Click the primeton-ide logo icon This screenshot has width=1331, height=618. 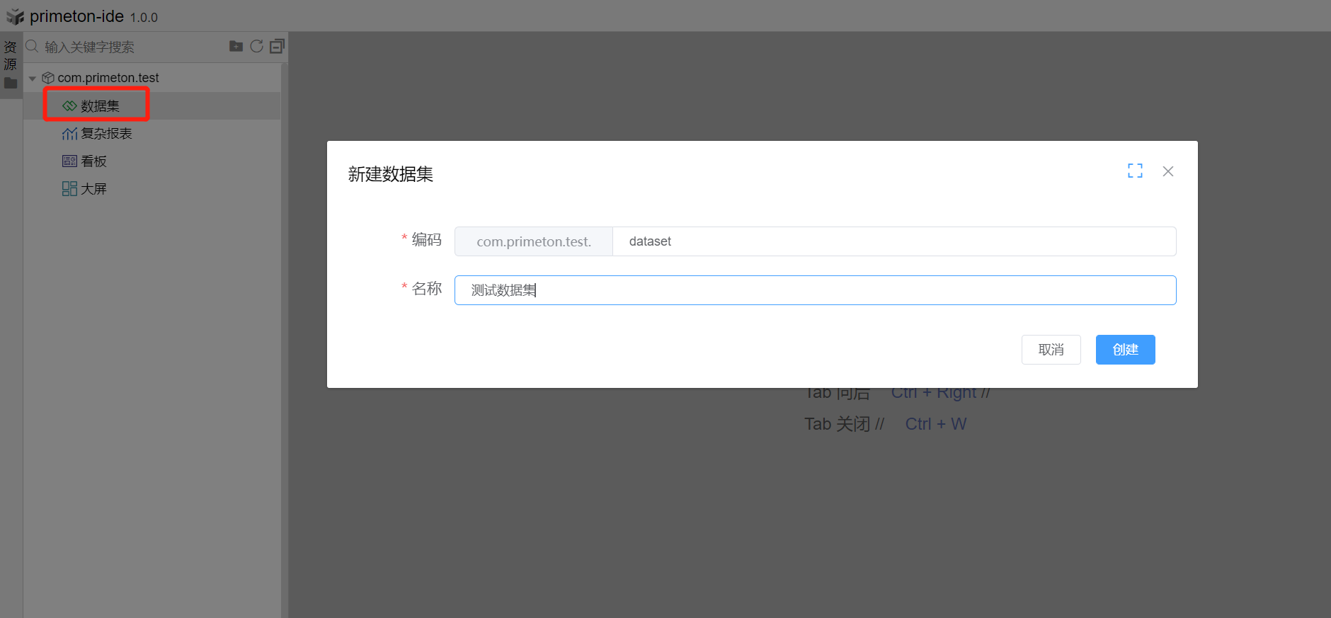(15, 16)
